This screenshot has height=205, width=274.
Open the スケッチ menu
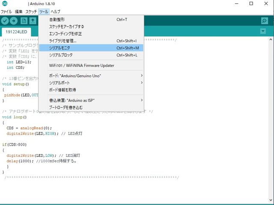coord(31,12)
